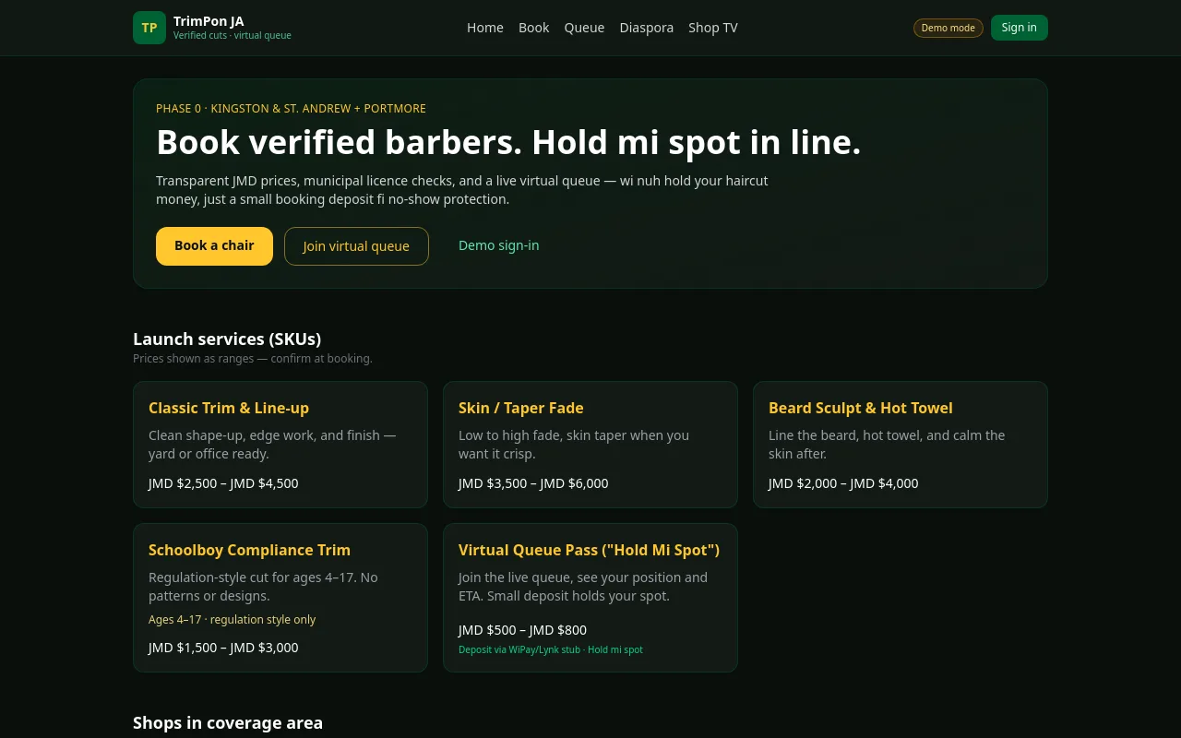This screenshot has width=1181, height=738.
Task: Click the Prices shown as ranges note
Action: pyautogui.click(x=253, y=359)
